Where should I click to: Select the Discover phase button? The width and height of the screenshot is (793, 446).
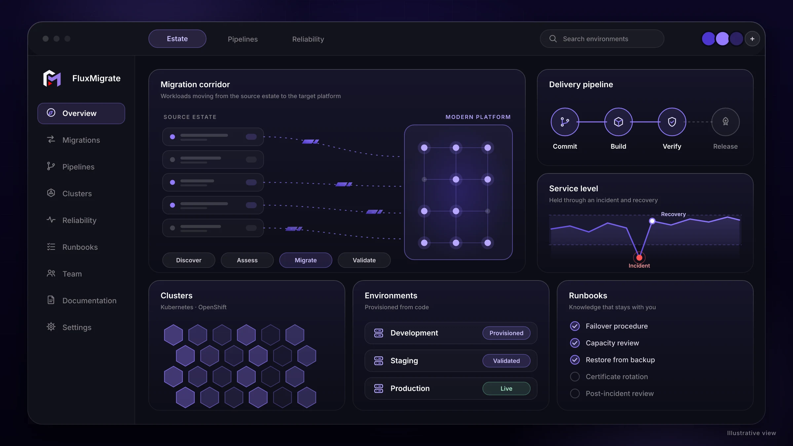(189, 260)
